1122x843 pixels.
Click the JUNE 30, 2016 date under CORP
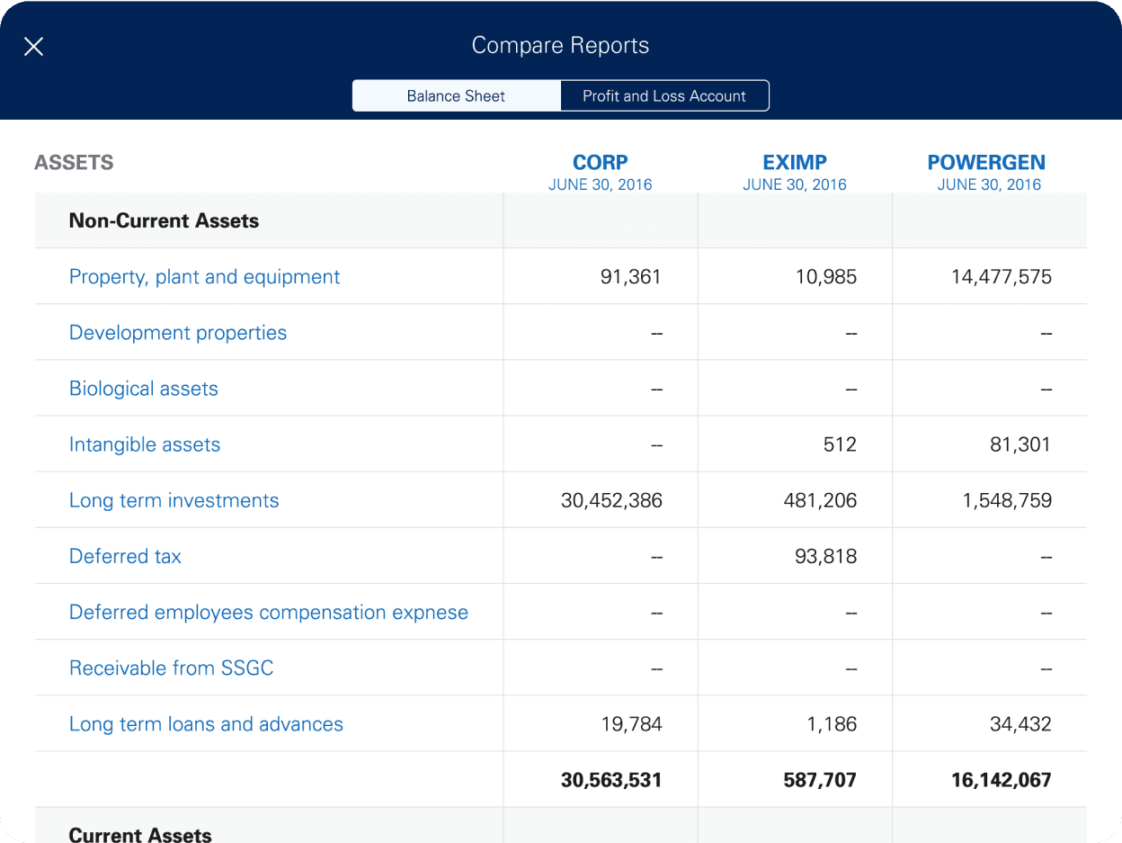601,184
